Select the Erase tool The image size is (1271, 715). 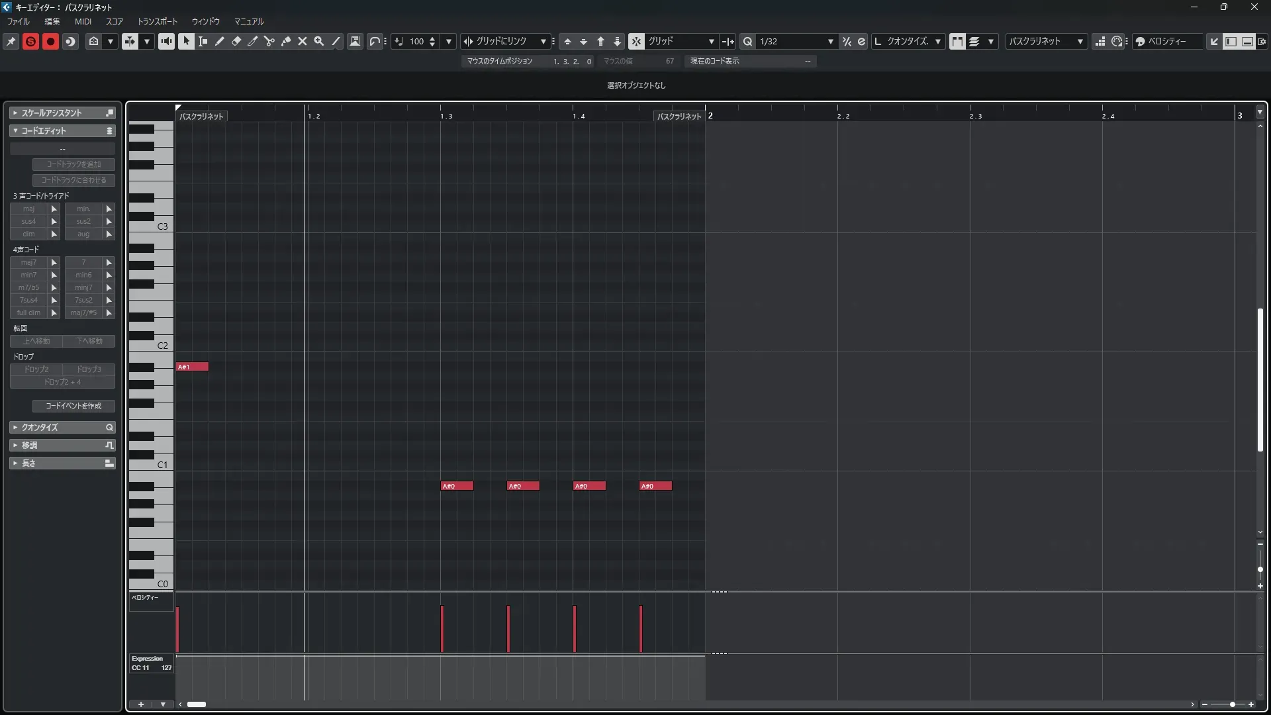coord(236,41)
